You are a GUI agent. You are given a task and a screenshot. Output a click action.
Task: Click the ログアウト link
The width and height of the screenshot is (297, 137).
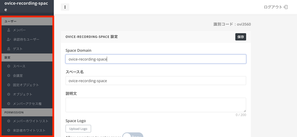point(273,7)
